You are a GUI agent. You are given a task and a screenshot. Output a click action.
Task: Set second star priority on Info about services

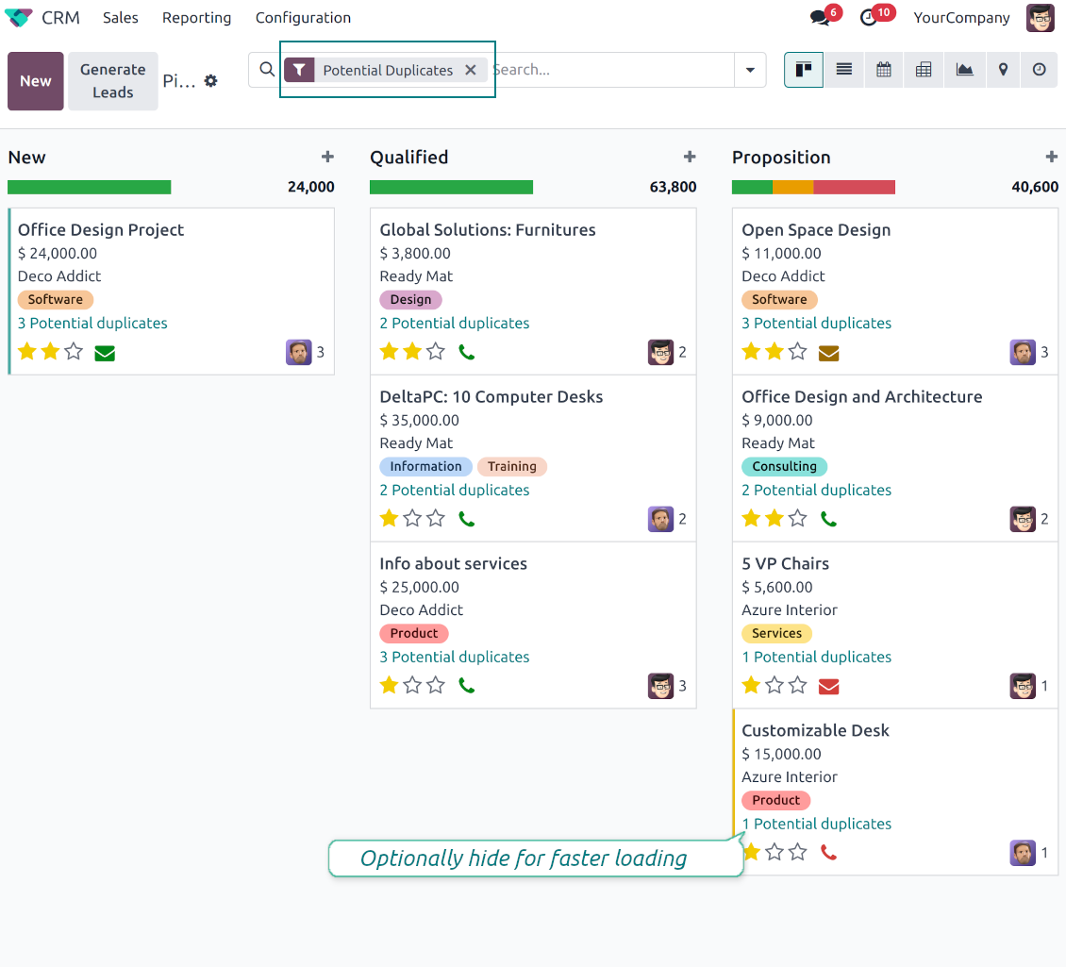click(412, 686)
